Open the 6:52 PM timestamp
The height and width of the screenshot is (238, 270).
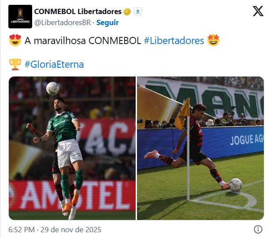[x=22, y=230]
